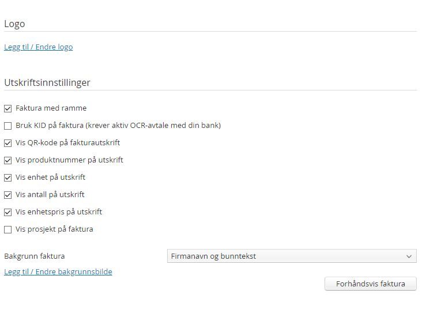Turn off Vis antall på utskrift checkbox
Screen dimensions: 426x321
click(8, 195)
